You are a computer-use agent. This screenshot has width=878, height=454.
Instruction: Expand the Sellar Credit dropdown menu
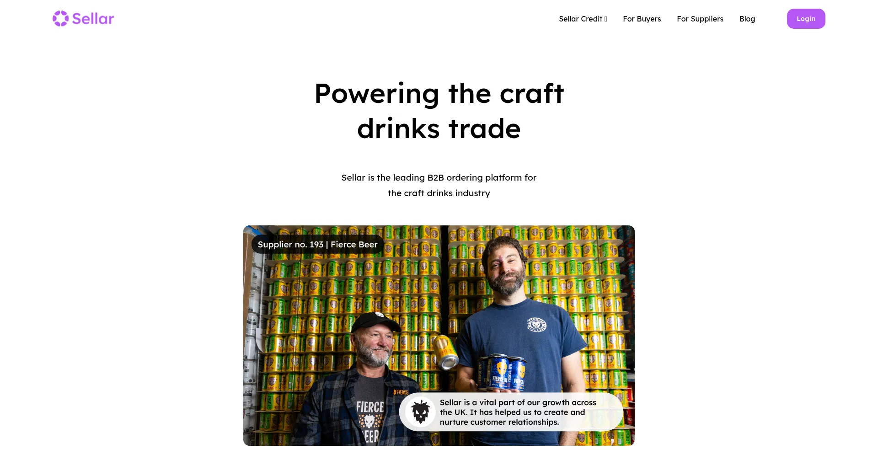click(583, 19)
